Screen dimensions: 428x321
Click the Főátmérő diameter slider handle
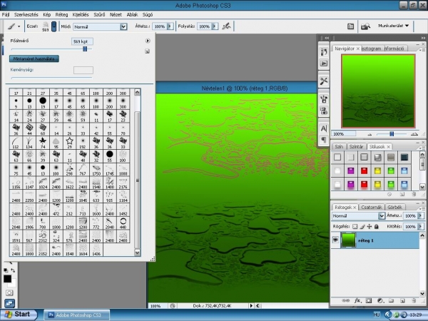click(x=85, y=49)
